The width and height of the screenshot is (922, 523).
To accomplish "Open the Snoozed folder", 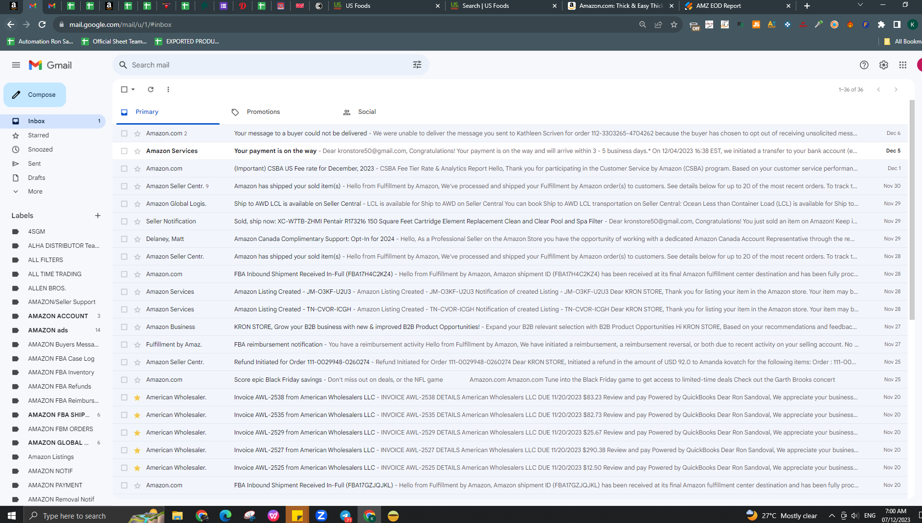I will [x=53, y=150].
